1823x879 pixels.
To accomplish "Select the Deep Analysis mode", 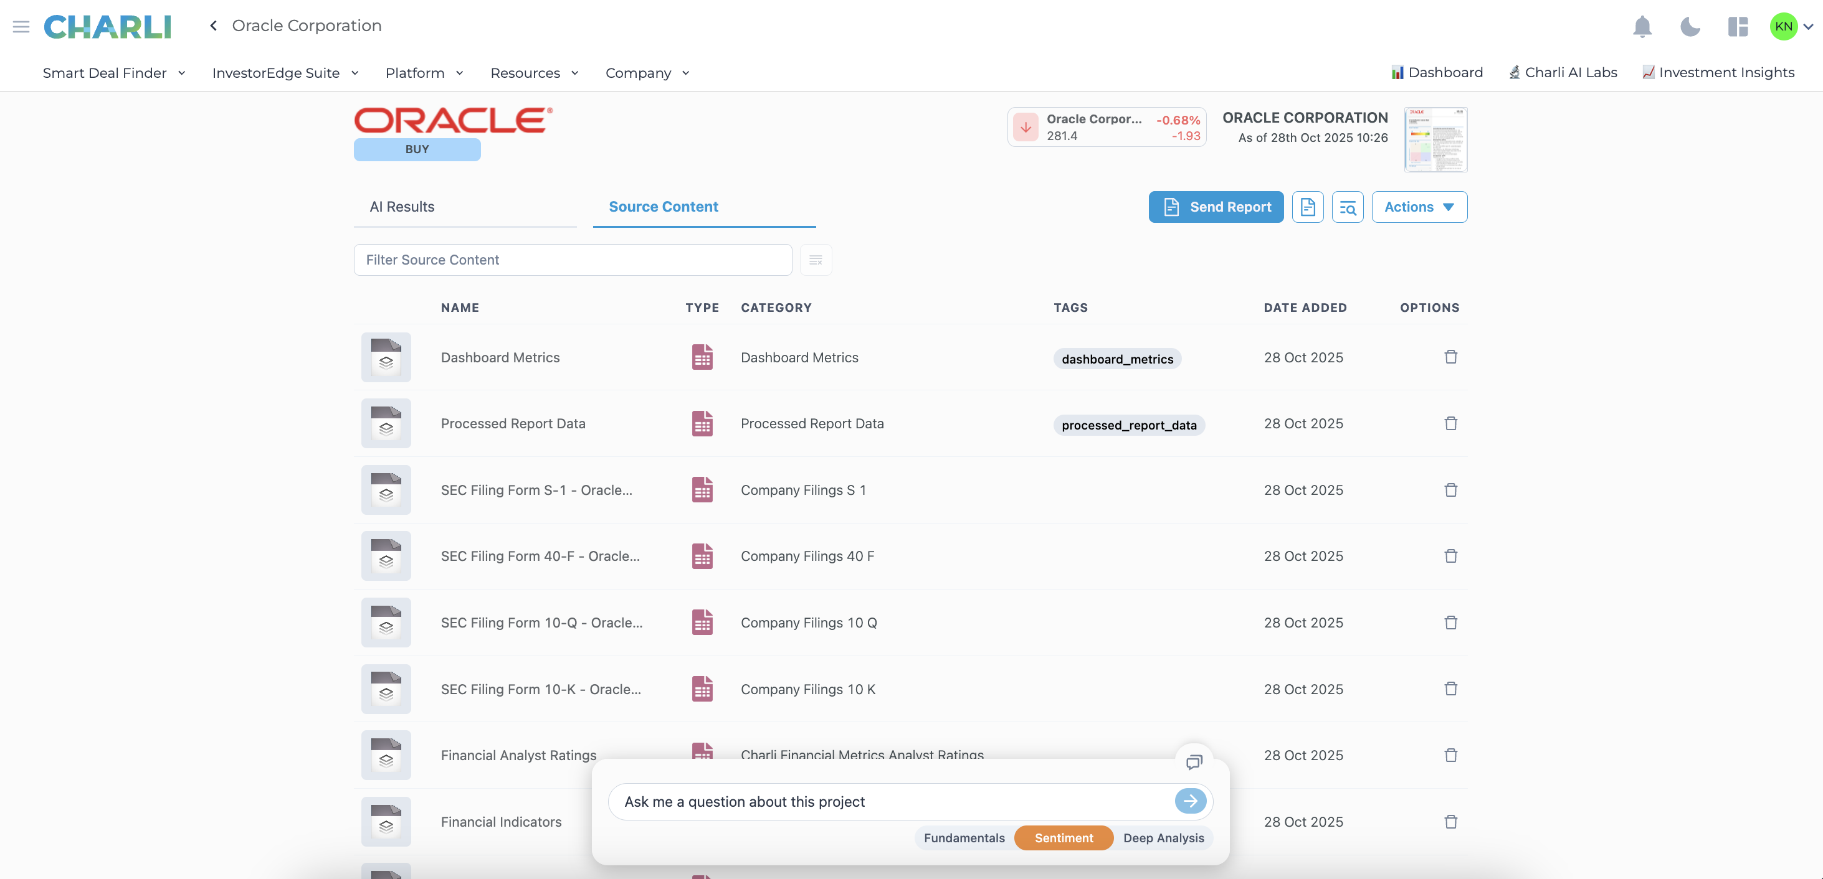I will [1163, 838].
